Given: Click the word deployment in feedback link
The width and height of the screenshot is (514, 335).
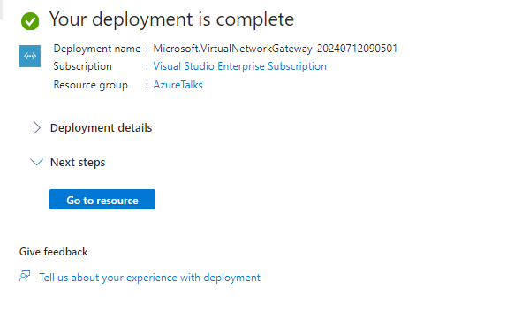Looking at the screenshot, I should (x=231, y=278).
